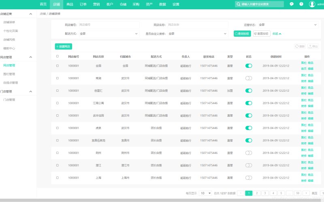The width and height of the screenshot is (324, 202).
Task: Click the admin user avatar icon
Action: (x=312, y=4)
